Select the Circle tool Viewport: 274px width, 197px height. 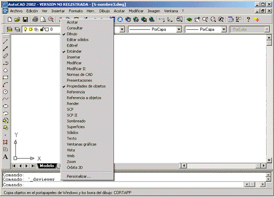pos(5,92)
